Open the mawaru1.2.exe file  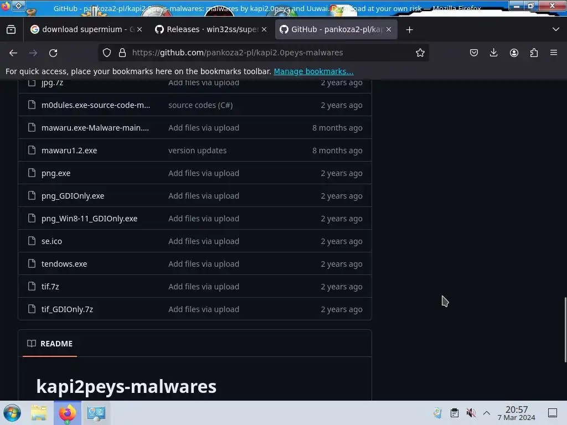pyautogui.click(x=69, y=151)
